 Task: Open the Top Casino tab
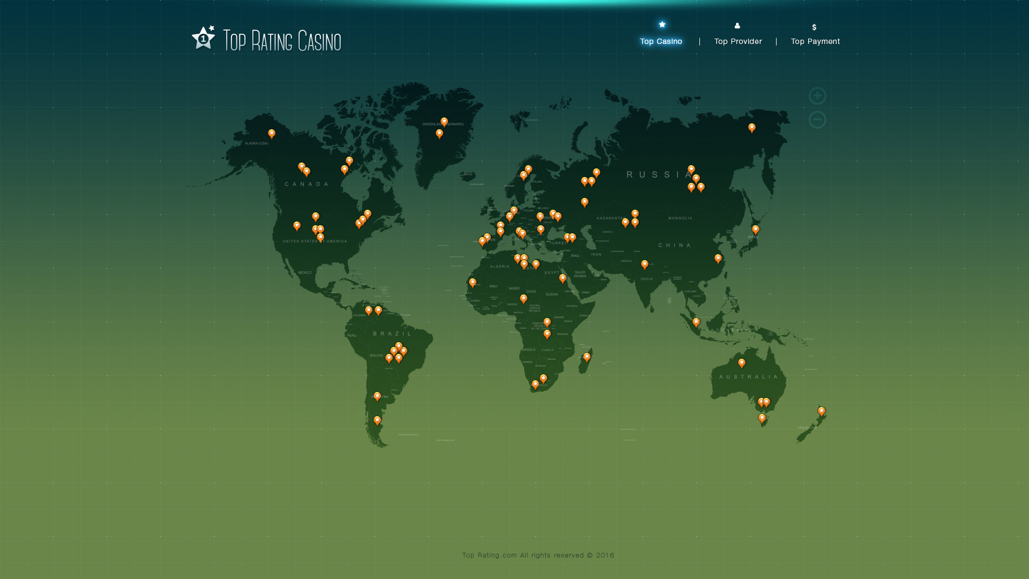click(661, 41)
